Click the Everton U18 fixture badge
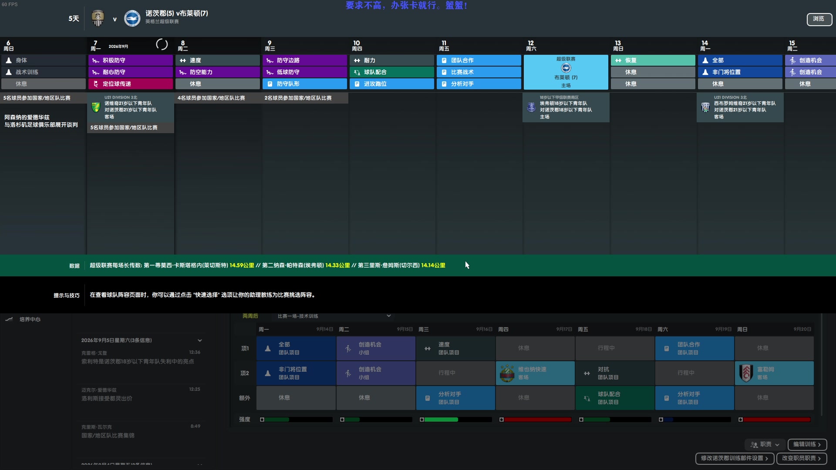This screenshot has height=470, width=836. (531, 107)
